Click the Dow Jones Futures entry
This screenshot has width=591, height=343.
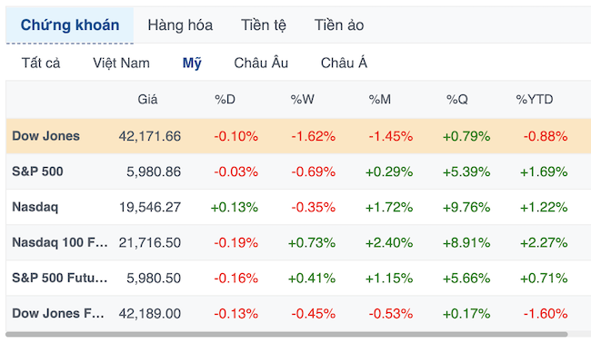(x=58, y=313)
